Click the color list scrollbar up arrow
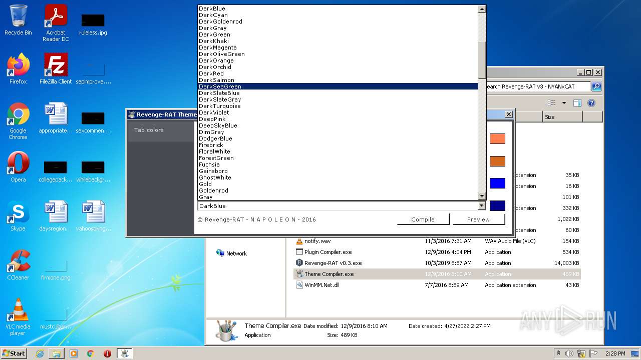Image resolution: width=641 pixels, height=360 pixels. (482, 9)
